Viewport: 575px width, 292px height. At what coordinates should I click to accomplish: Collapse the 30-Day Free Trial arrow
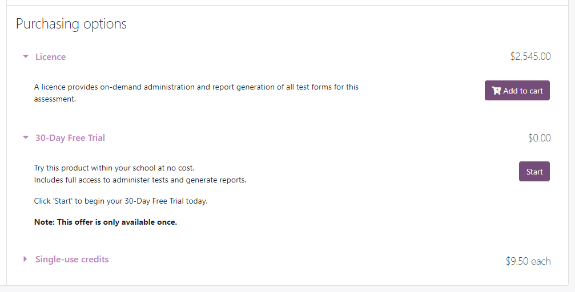click(26, 137)
